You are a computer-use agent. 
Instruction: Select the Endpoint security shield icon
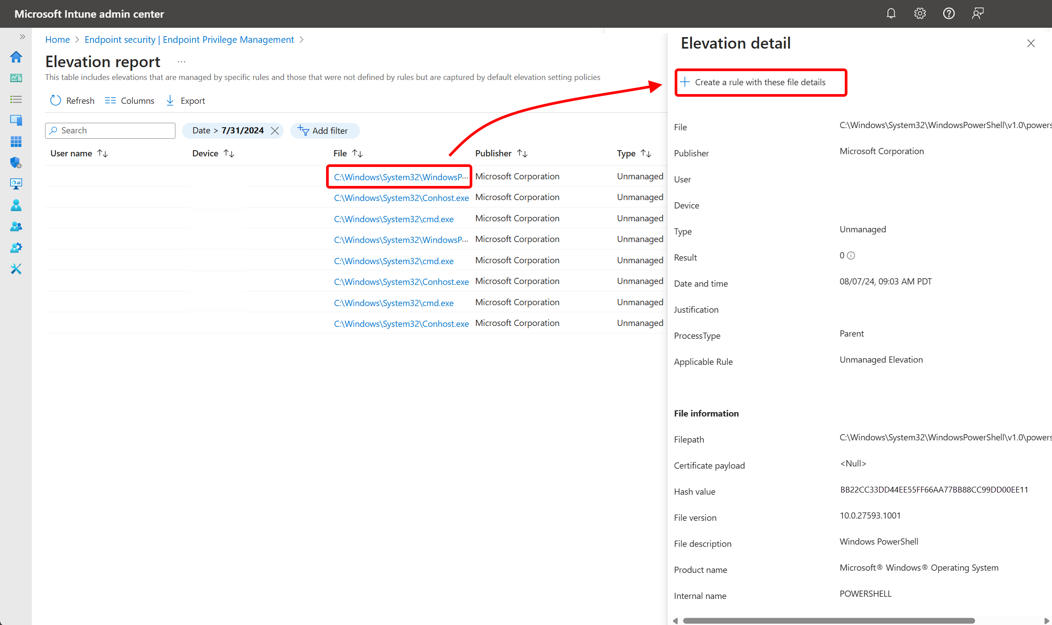(x=16, y=163)
